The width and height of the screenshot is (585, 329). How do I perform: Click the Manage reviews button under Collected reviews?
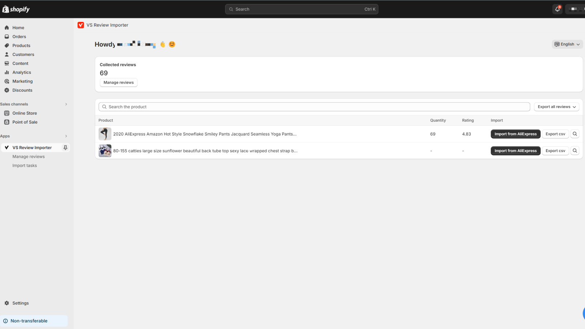[x=118, y=83]
